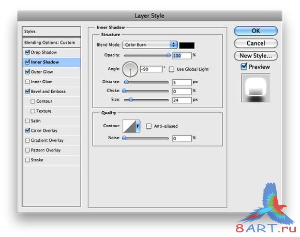Enable the Anti-aliased checkbox
The image size is (300, 237).
[x=148, y=126]
